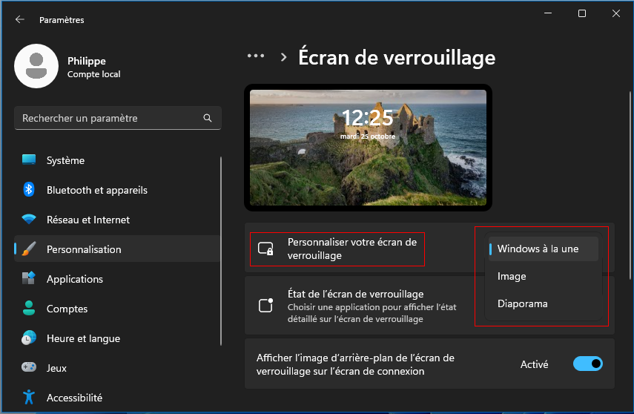The image size is (634, 414).
Task: Click the Activé status label
Action: click(x=534, y=364)
